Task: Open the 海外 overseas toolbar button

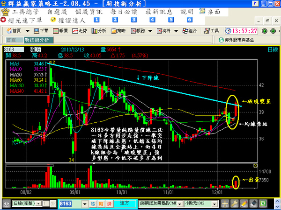Action: click(x=164, y=31)
